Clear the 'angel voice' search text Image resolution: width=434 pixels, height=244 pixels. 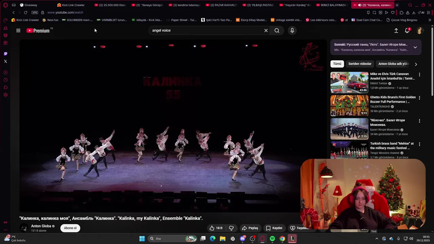(266, 30)
